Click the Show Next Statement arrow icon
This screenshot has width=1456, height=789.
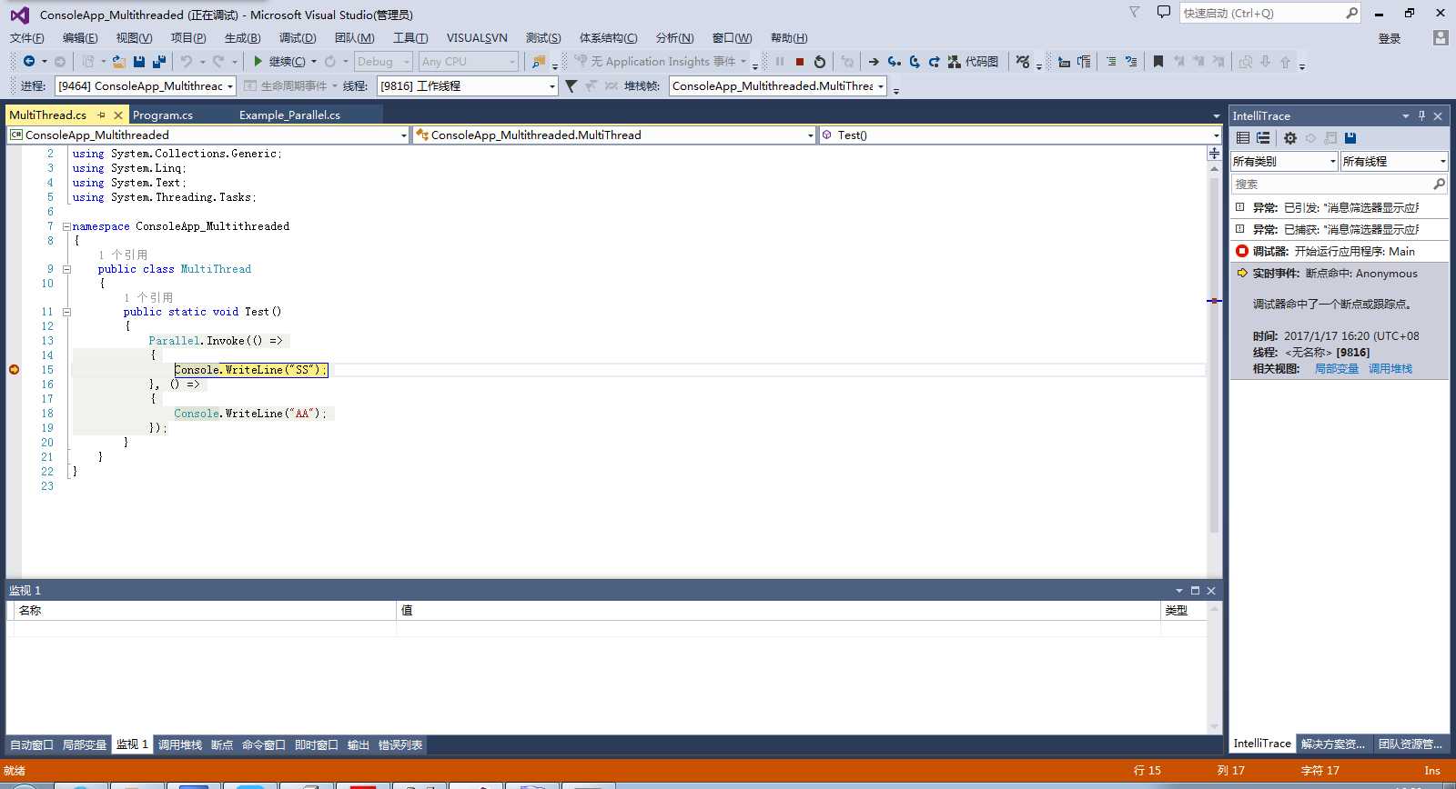[x=874, y=62]
